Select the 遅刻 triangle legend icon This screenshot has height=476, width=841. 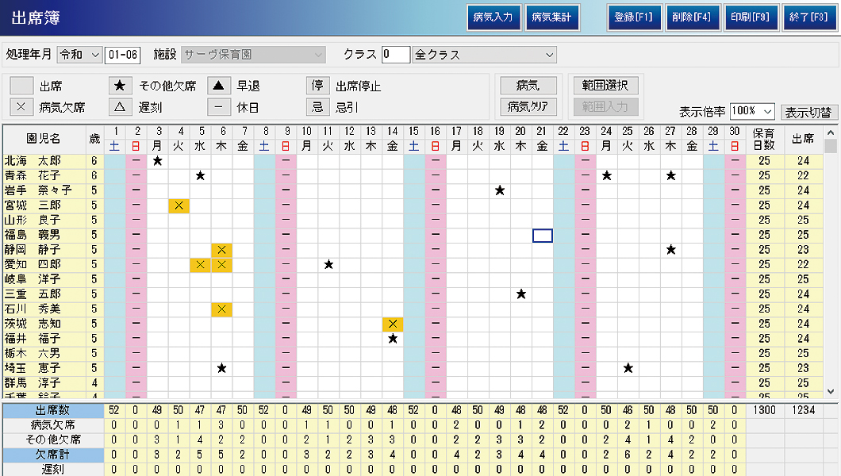pyautogui.click(x=121, y=107)
